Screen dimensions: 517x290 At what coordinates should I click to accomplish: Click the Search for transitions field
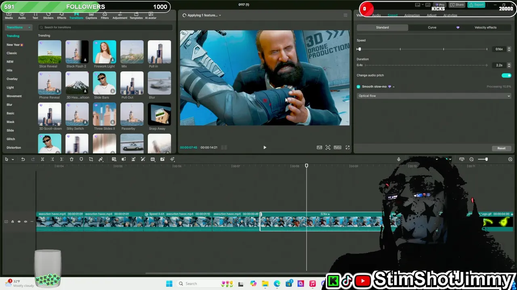pos(105,27)
